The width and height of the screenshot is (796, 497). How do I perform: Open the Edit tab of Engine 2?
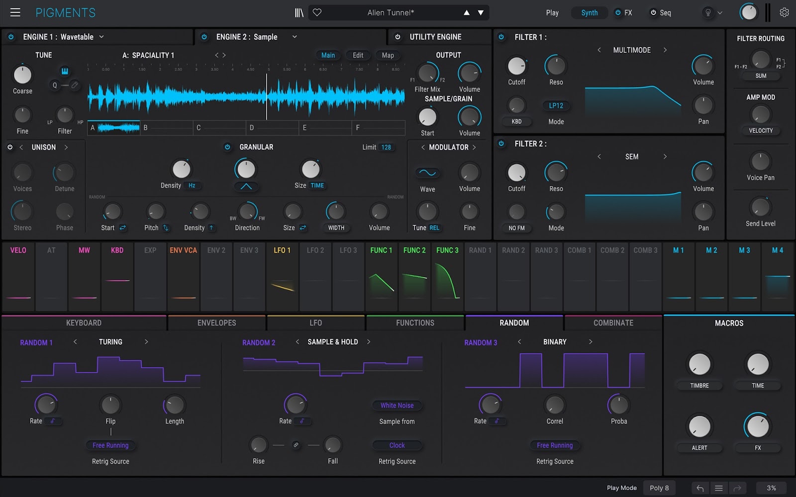[x=358, y=55]
